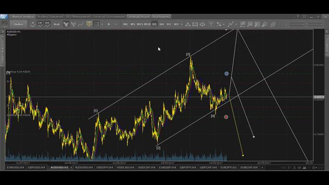This screenshot has width=329, height=185.
Task: Add new chart tab with plus
Action: click(x=262, y=168)
